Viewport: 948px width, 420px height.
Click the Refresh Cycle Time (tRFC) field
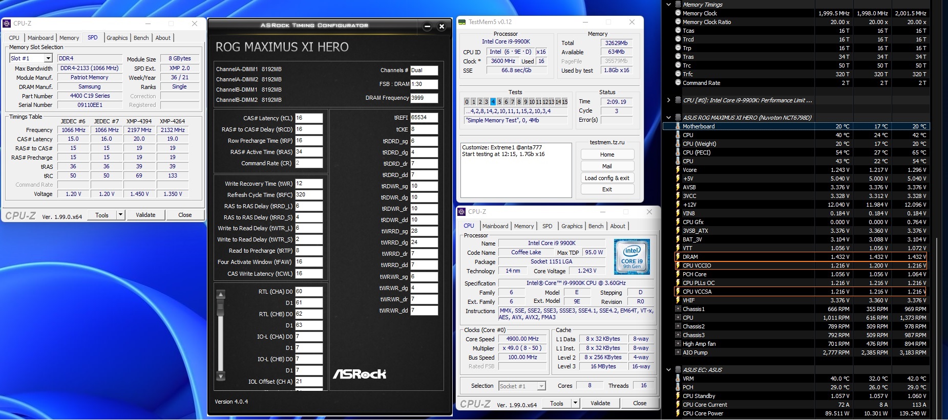[x=309, y=195]
